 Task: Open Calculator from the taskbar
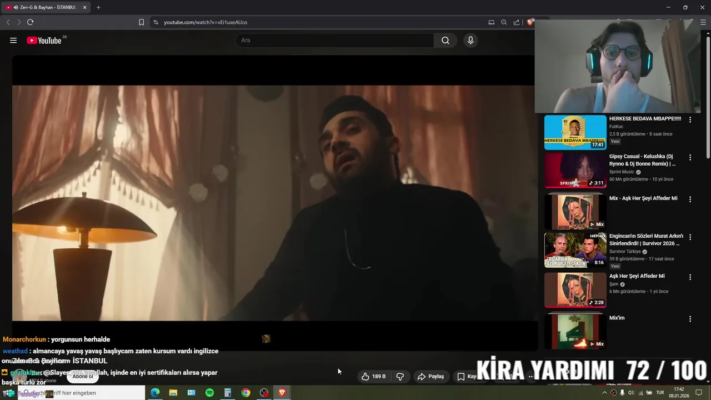(x=228, y=393)
